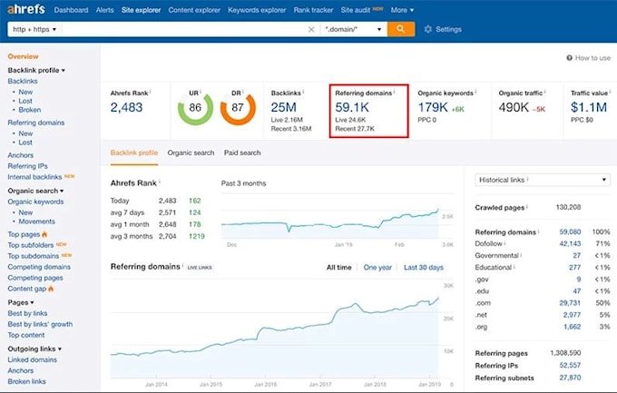Click the 42,143 Dofollow count

pos(570,244)
